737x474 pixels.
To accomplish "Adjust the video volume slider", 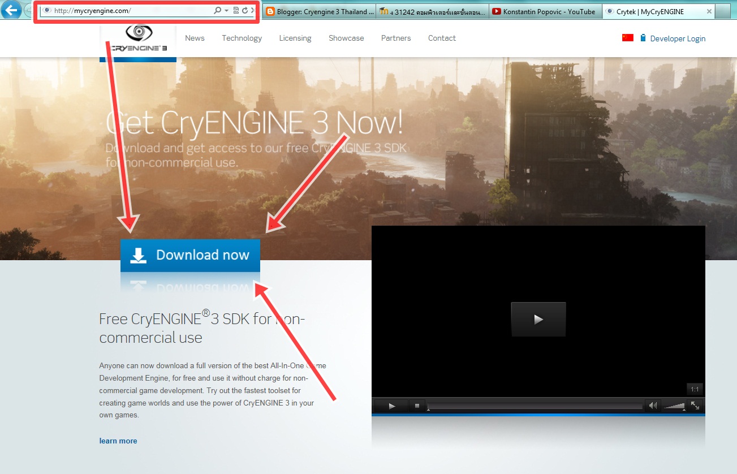I will point(674,406).
